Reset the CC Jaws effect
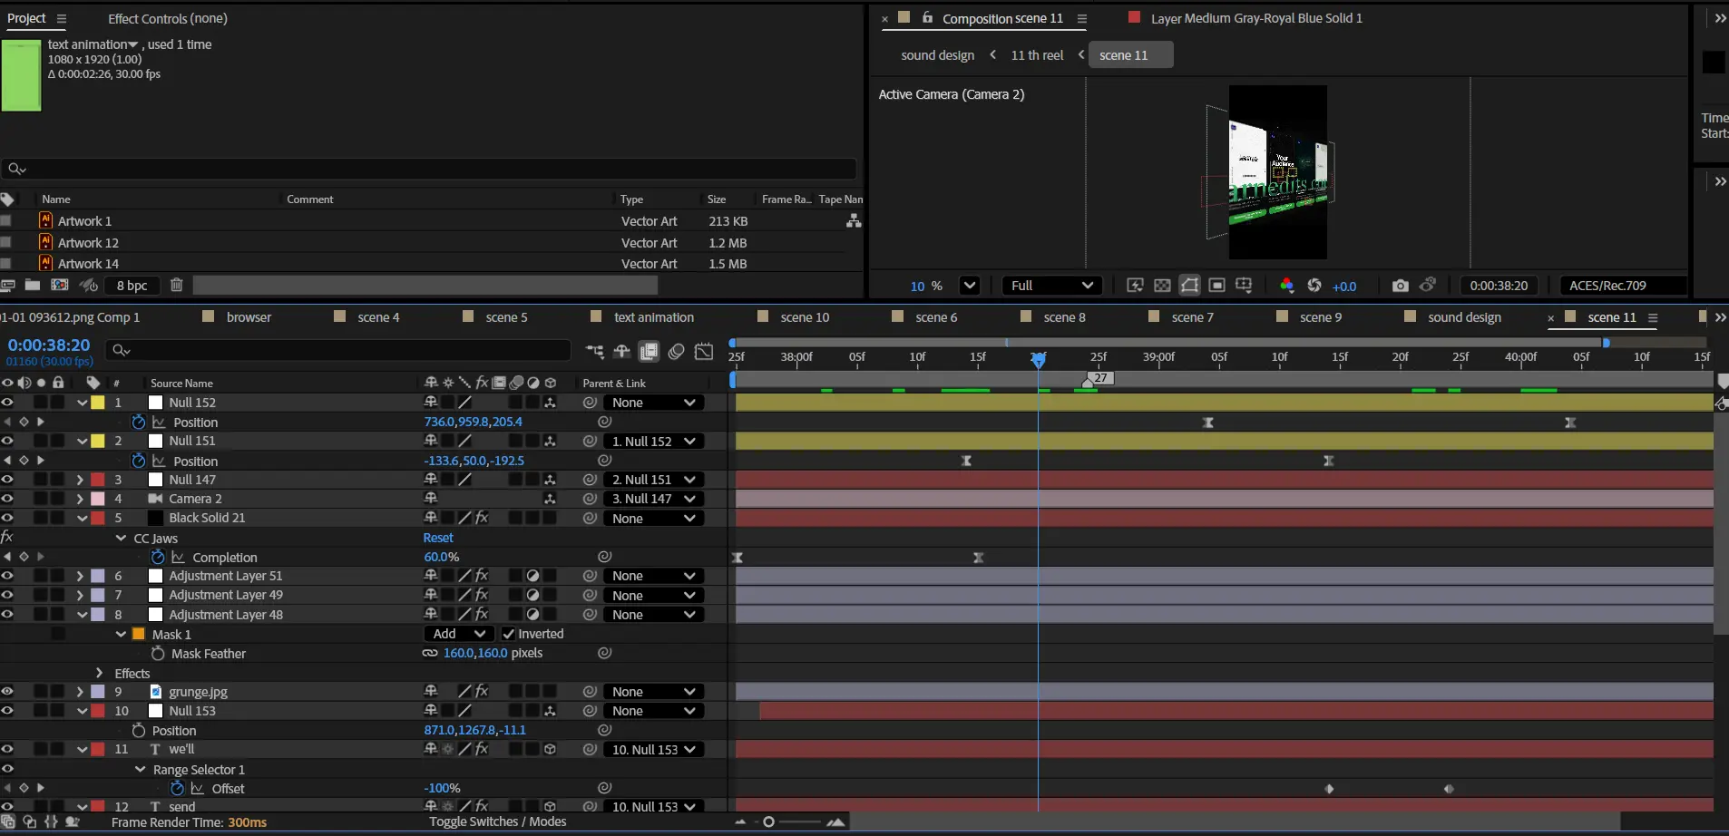The image size is (1729, 836). click(x=438, y=538)
